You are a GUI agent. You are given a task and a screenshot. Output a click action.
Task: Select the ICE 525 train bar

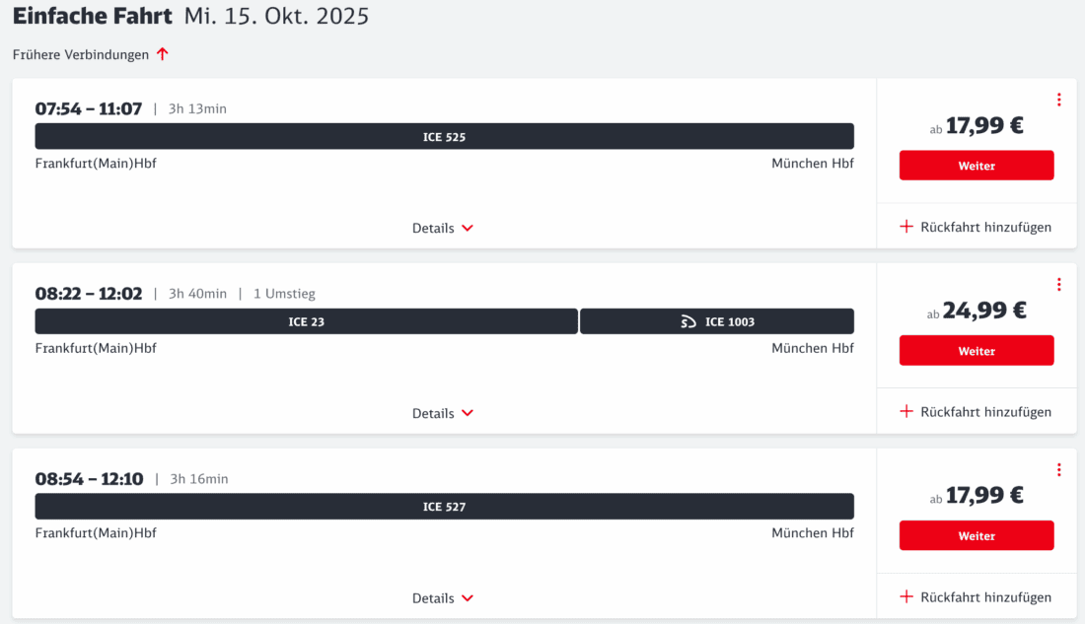click(x=444, y=137)
